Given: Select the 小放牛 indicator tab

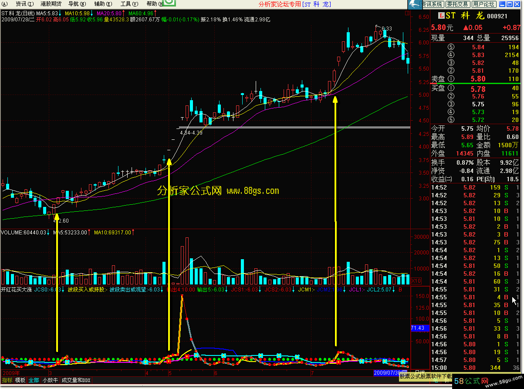Looking at the screenshot, I should [x=50, y=380].
